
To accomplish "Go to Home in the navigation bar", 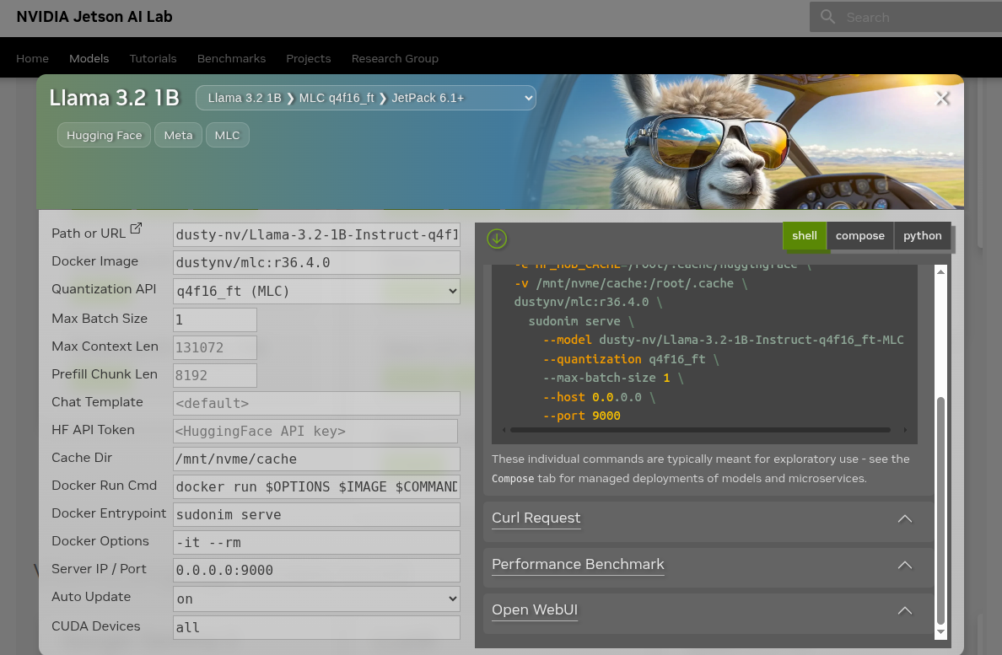I will point(33,58).
